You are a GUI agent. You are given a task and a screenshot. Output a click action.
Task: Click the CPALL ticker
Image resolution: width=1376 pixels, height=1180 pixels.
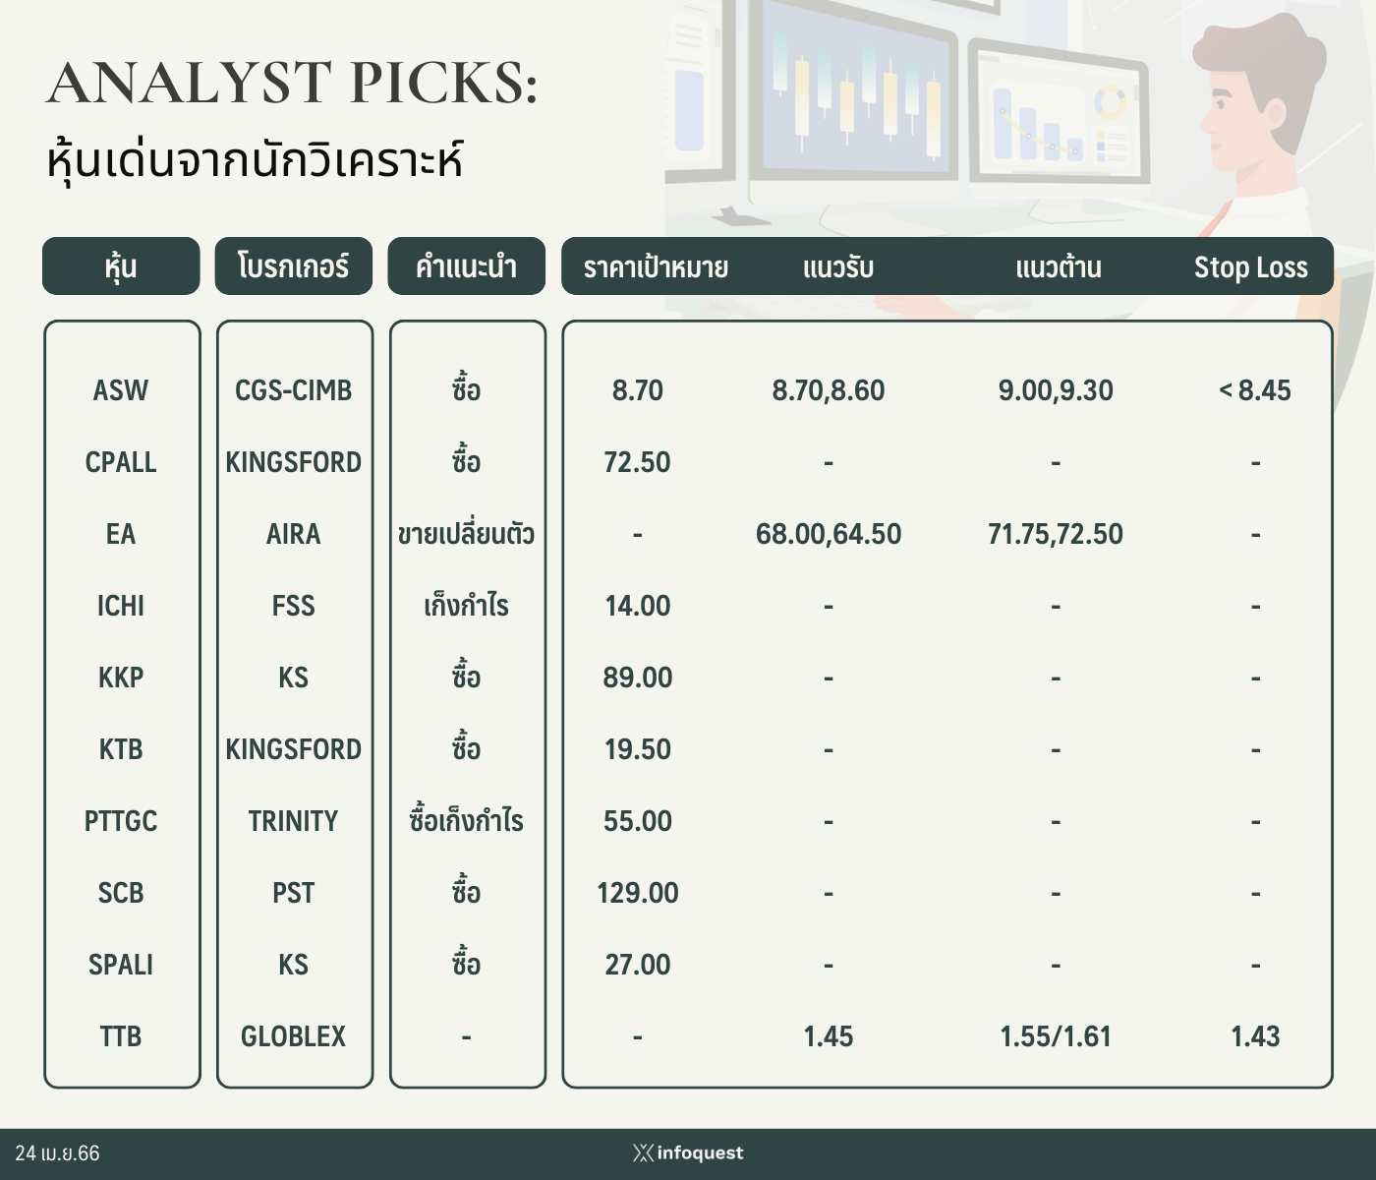click(x=121, y=462)
